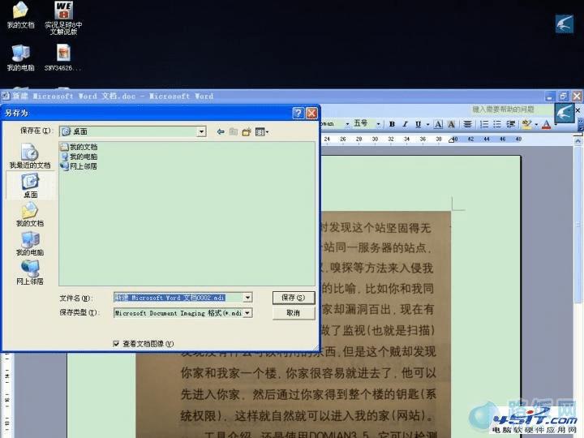Click the Italic icon in Word toolbar
This screenshot has width=584, height=438.
click(405, 124)
